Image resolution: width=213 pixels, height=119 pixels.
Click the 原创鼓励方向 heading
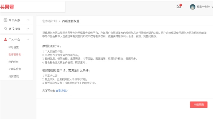pyautogui.click(x=51, y=46)
